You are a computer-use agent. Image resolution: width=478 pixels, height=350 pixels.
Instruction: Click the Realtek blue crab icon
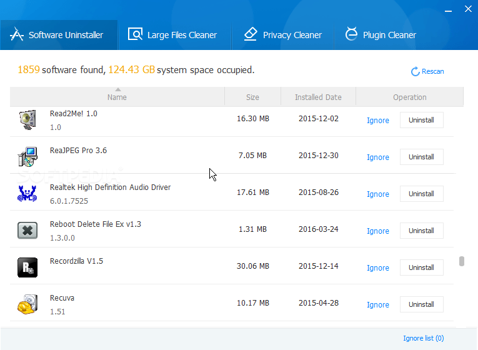click(x=27, y=194)
